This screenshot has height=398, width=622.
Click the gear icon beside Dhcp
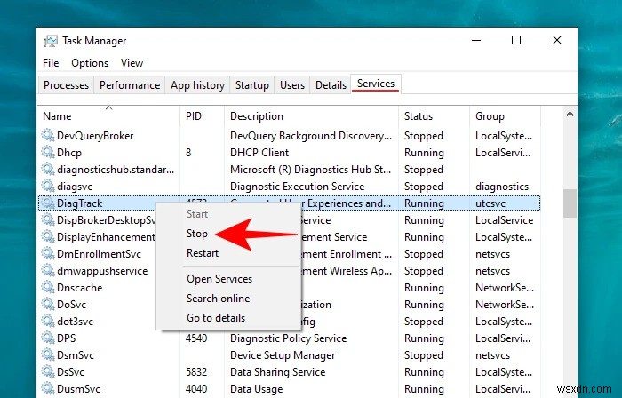click(x=48, y=152)
